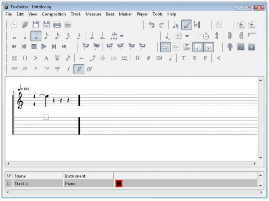
Task: Toggle the fortissimo (ff) dynamic
Action: 79,69
